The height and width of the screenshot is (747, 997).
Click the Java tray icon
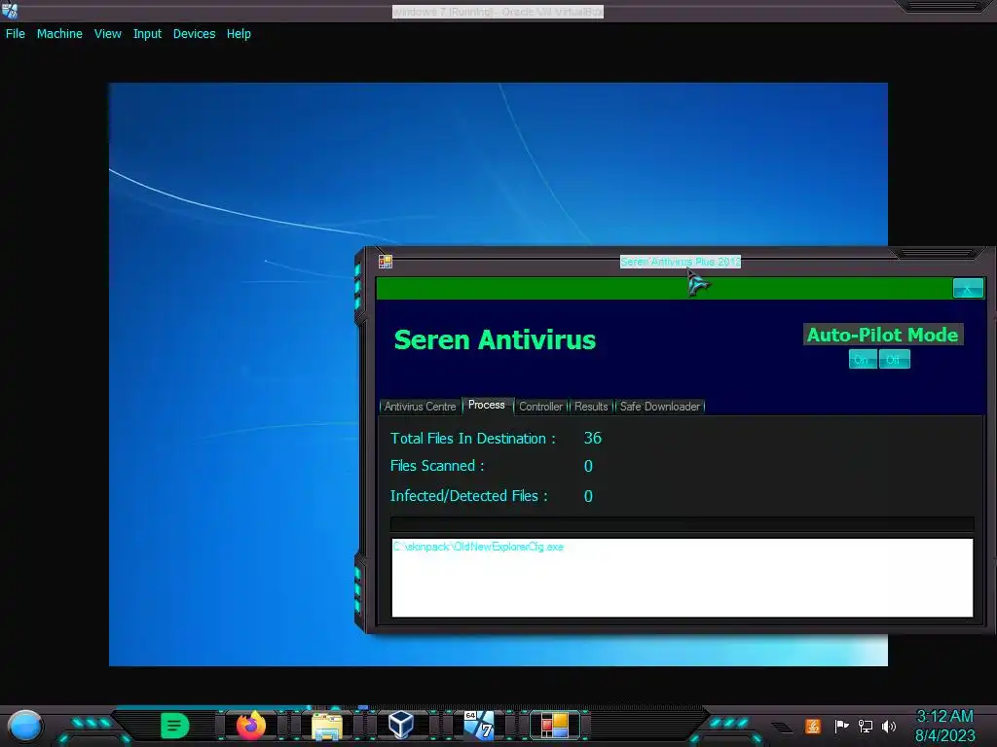(x=813, y=726)
